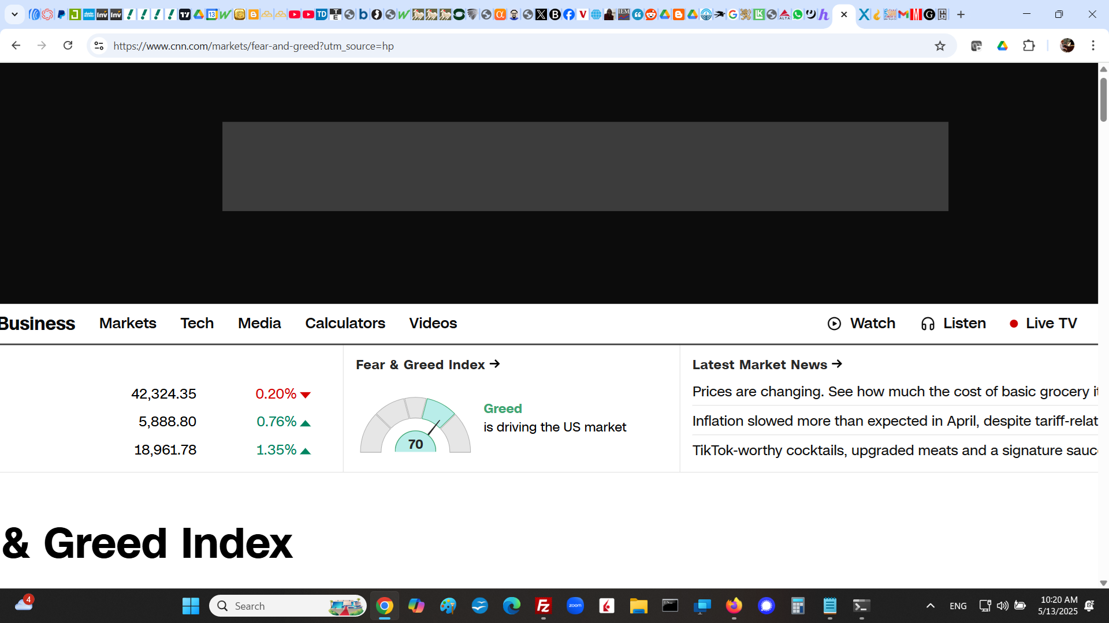Expand the tab search dropdown
The image size is (1109, 623).
click(14, 14)
